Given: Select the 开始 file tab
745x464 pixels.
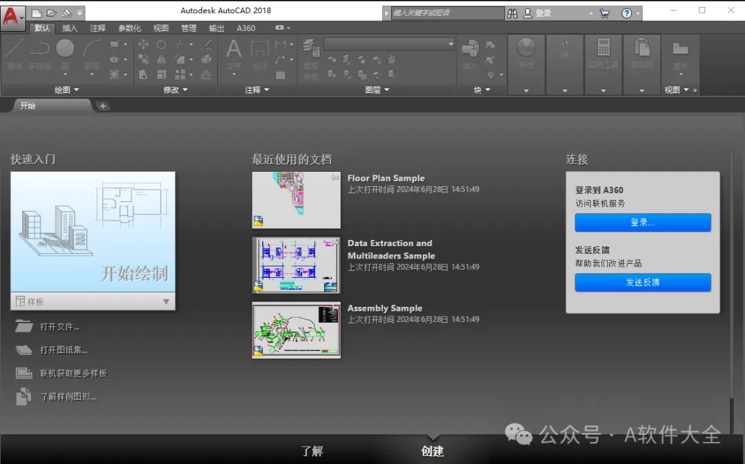Looking at the screenshot, I should click(51, 105).
